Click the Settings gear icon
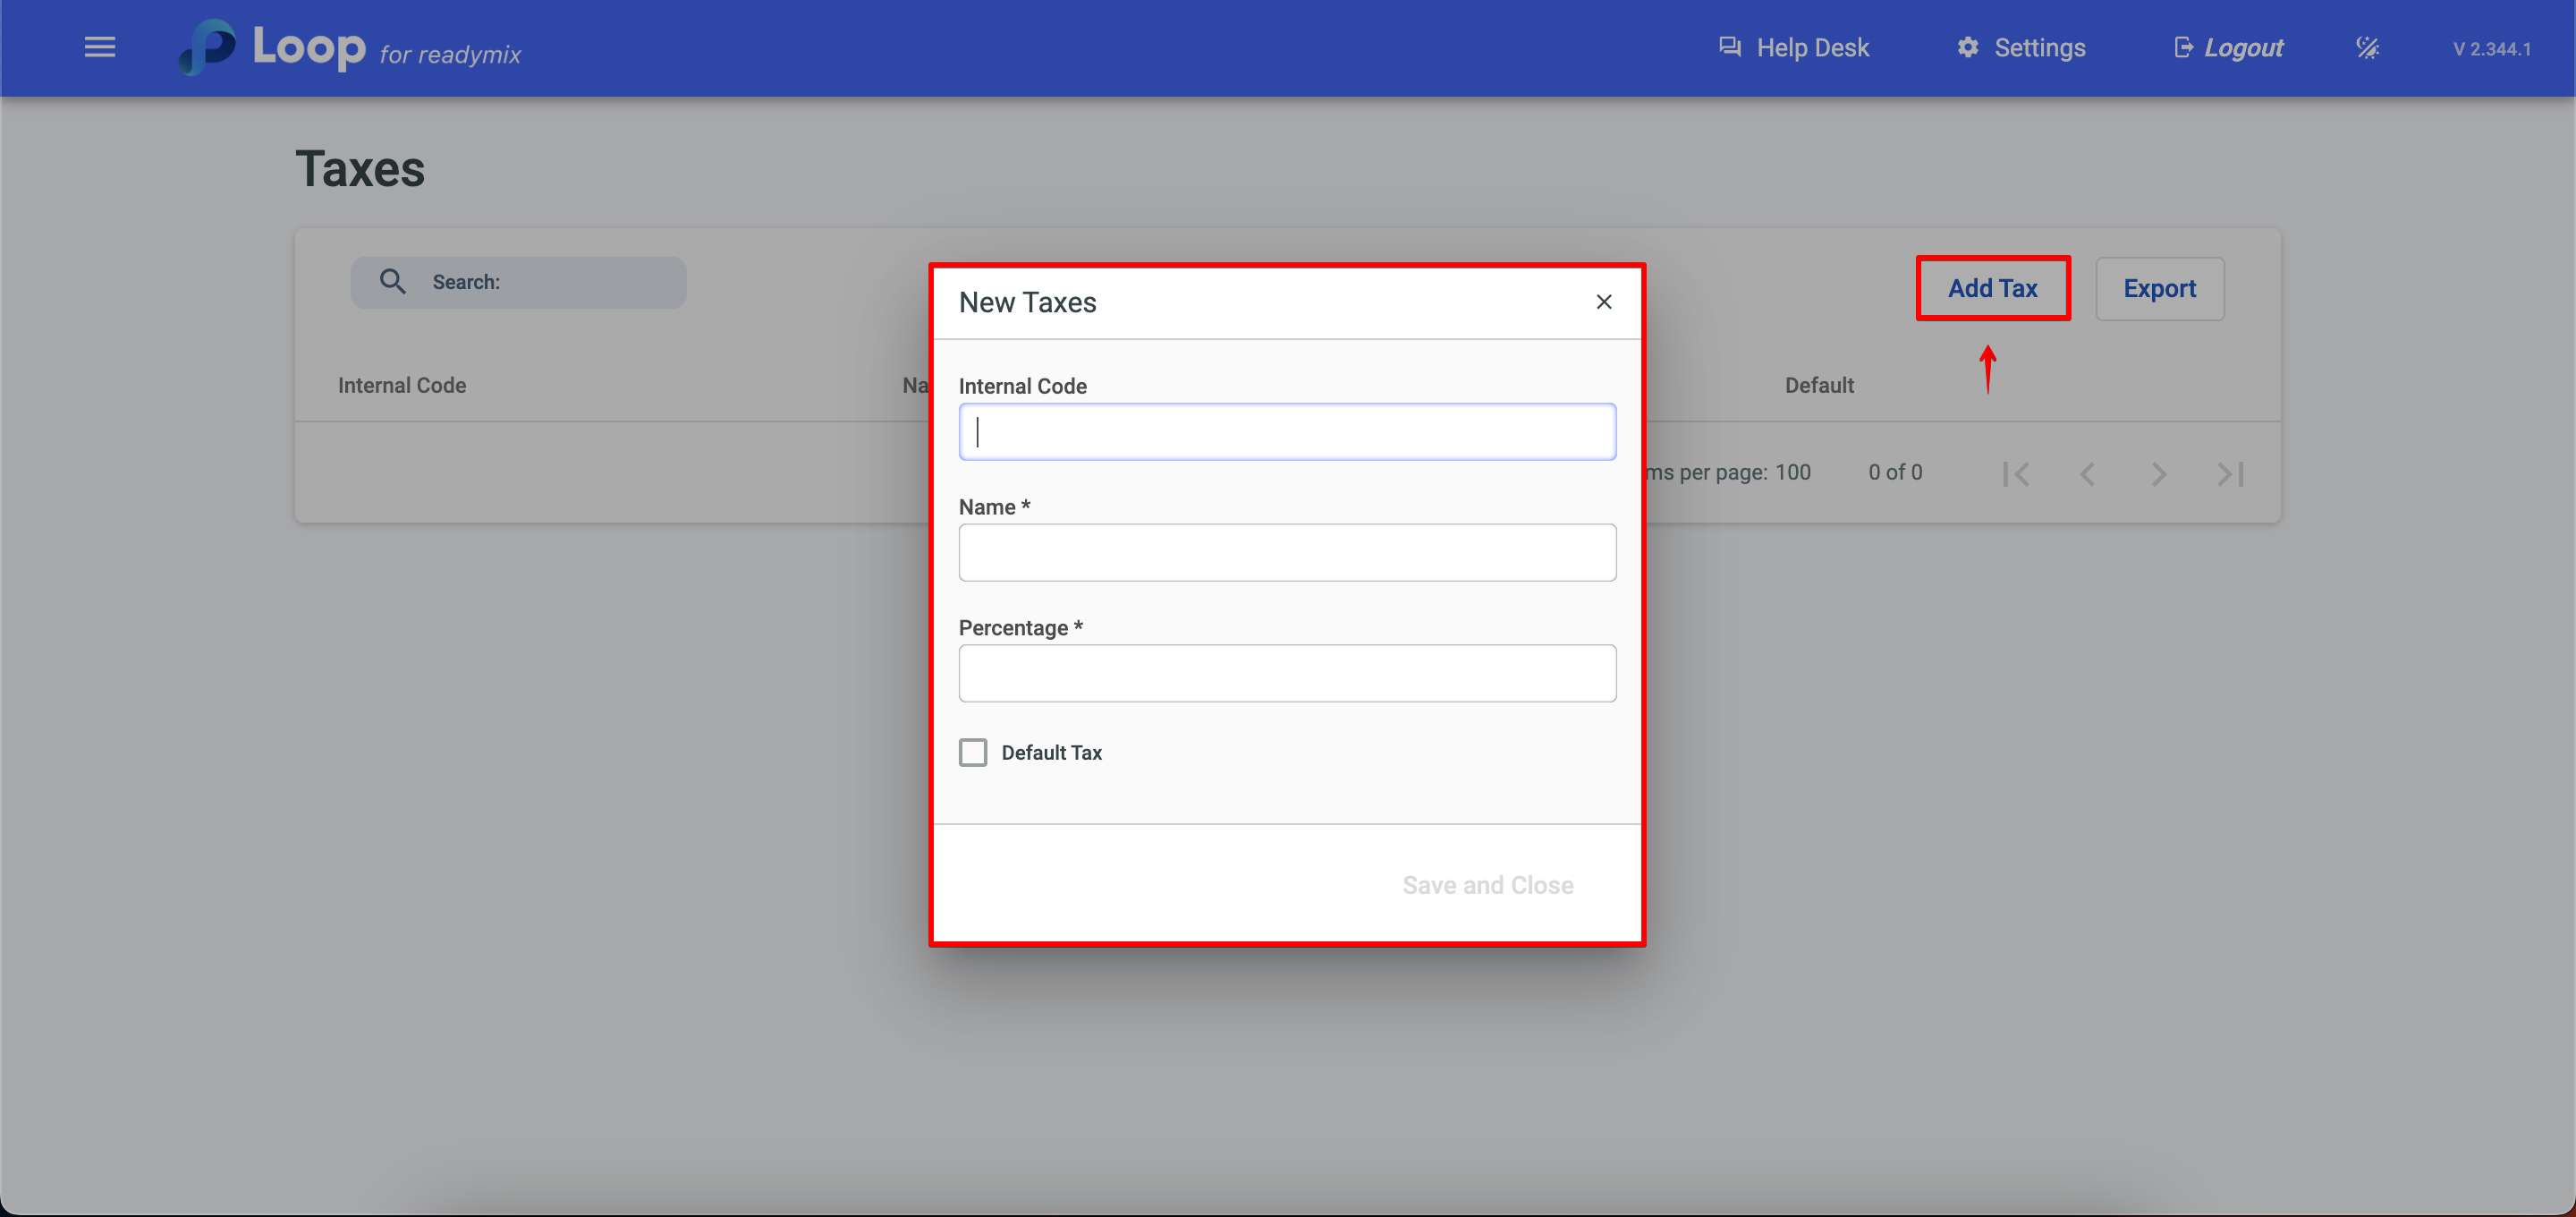This screenshot has height=1217, width=2576. pos(1967,47)
